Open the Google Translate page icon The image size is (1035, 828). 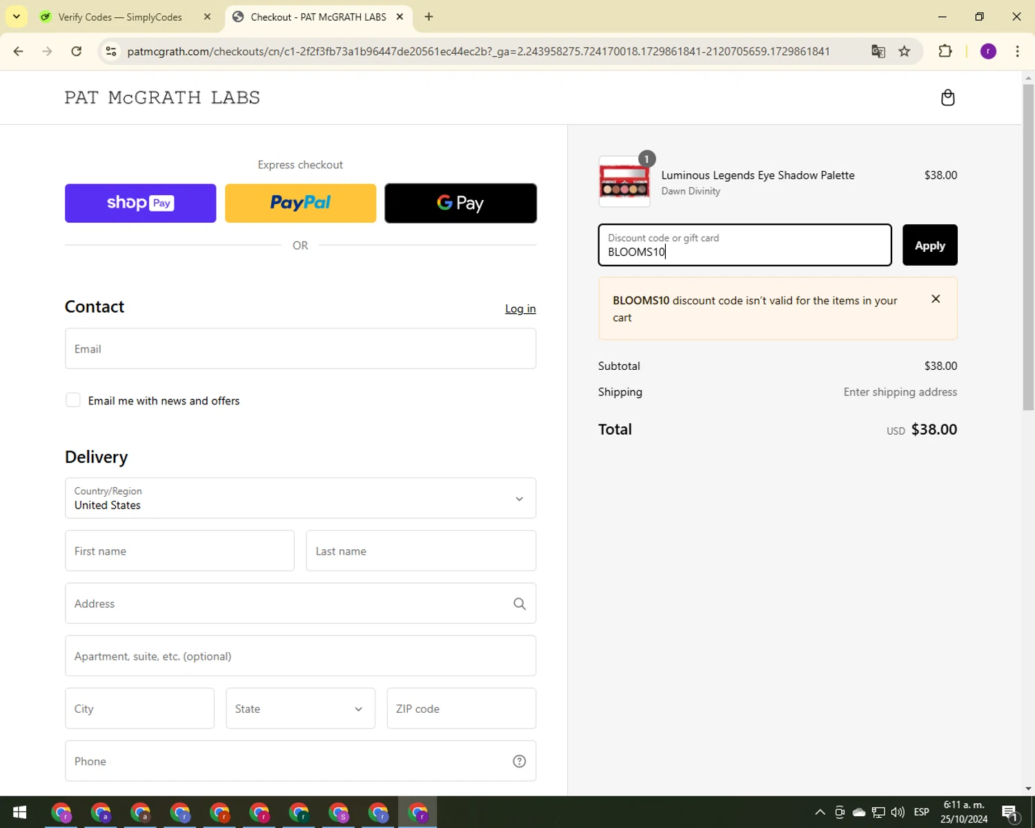[x=878, y=51]
